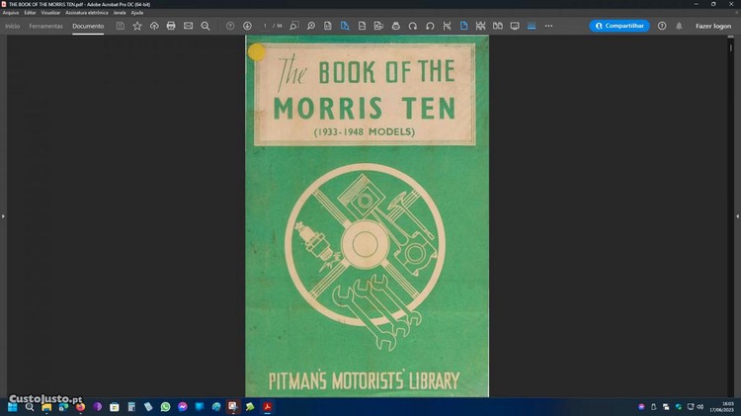Go to previous page arrow

coord(230,26)
